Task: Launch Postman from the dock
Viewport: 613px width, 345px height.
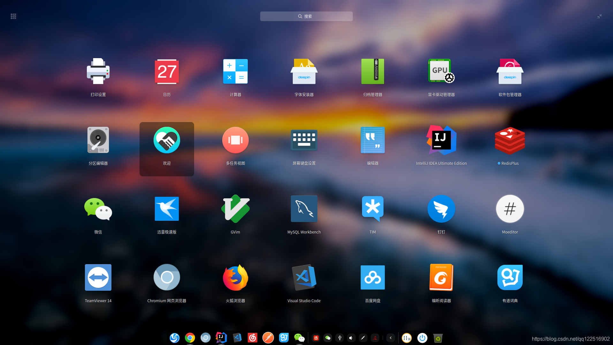Action: (x=268, y=338)
